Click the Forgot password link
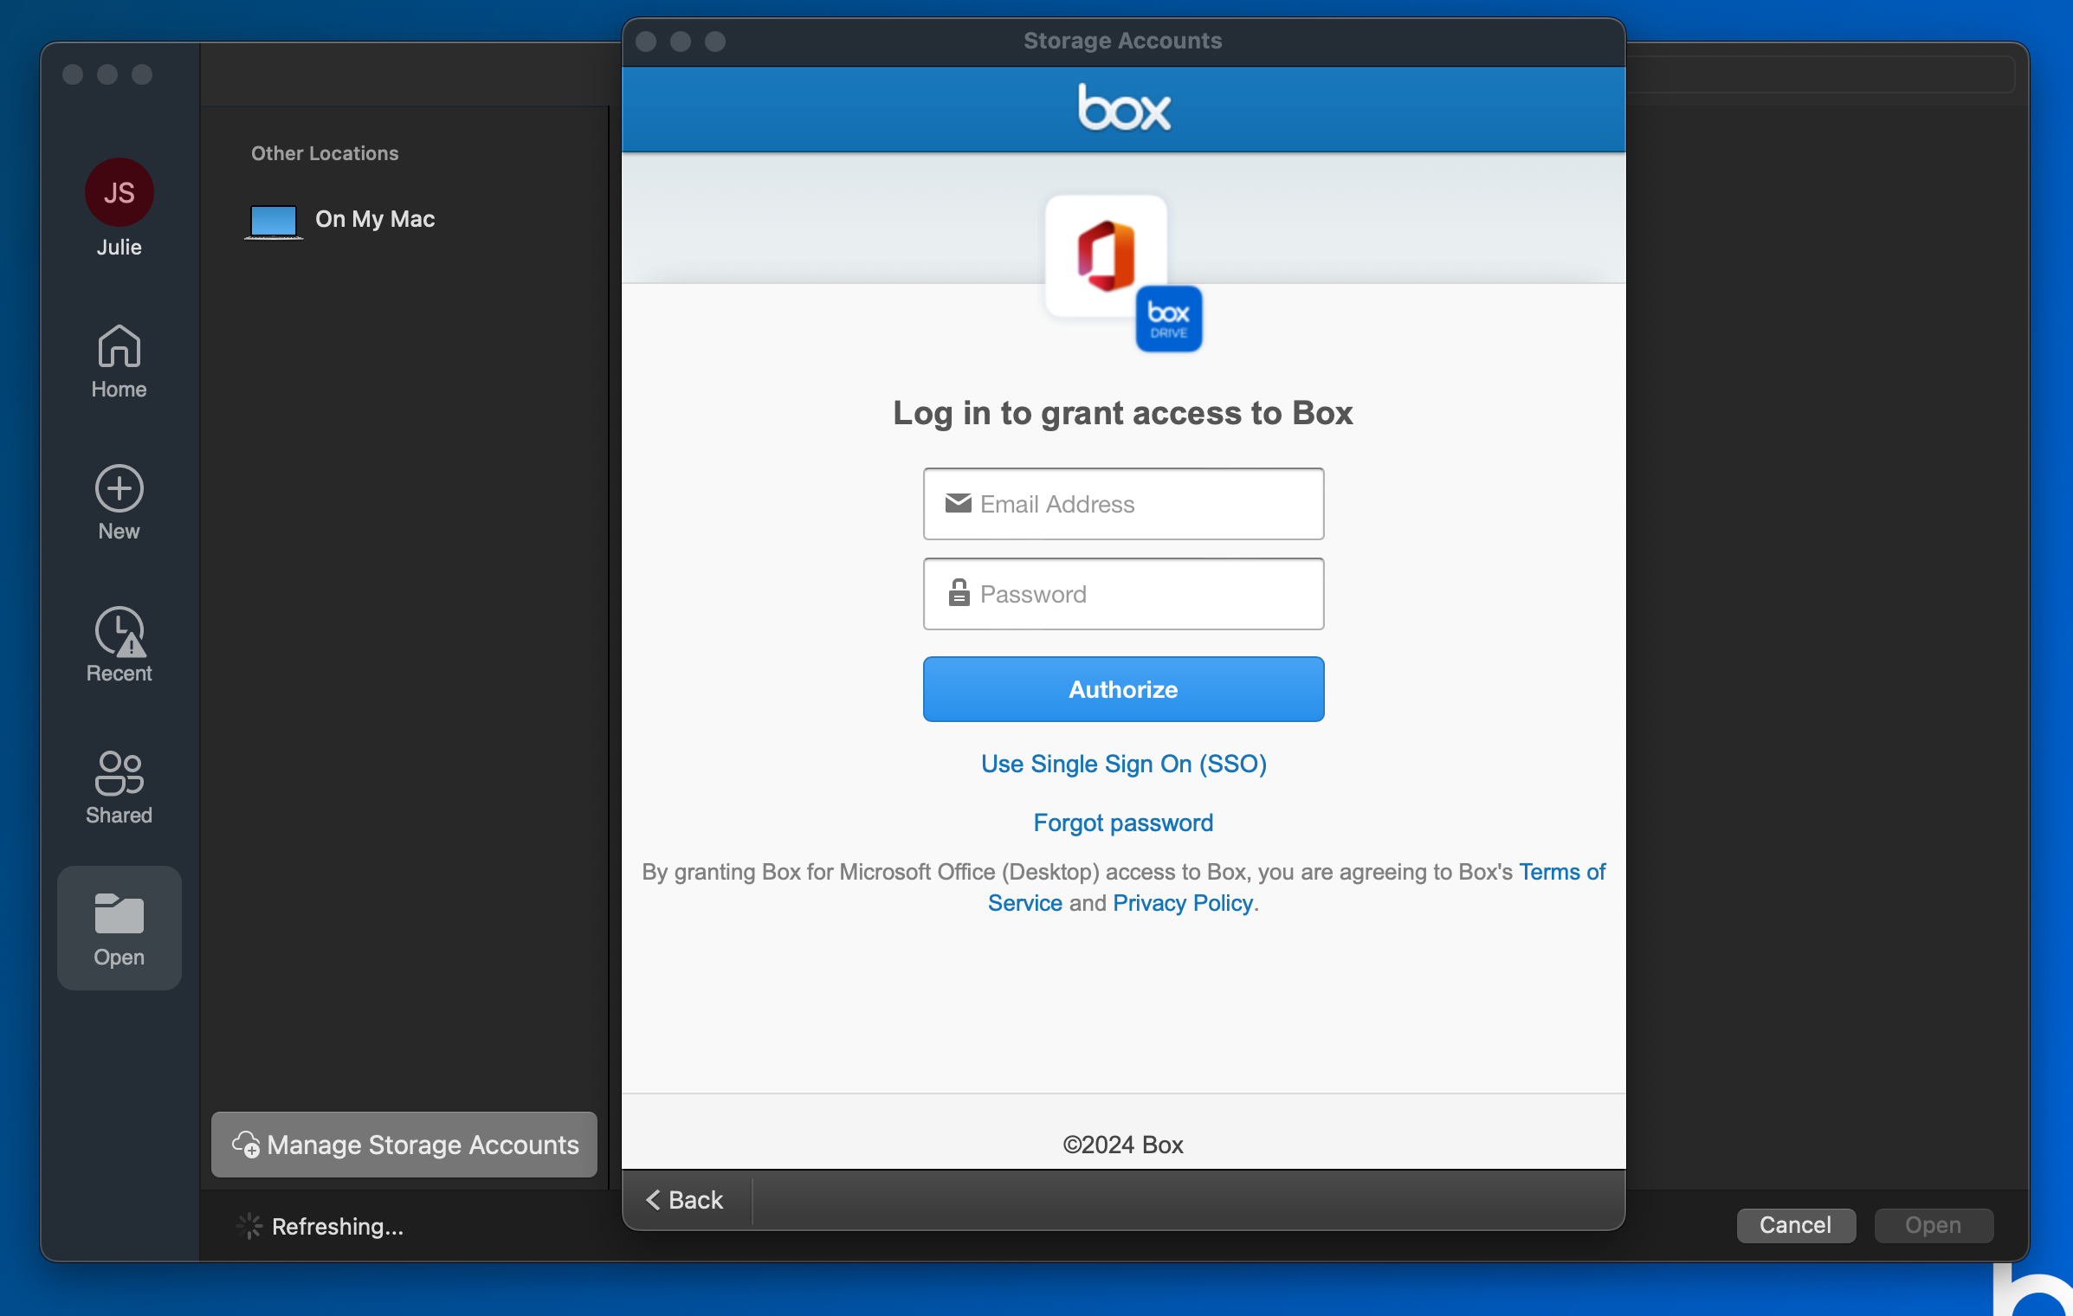The height and width of the screenshot is (1316, 2073). (1123, 823)
